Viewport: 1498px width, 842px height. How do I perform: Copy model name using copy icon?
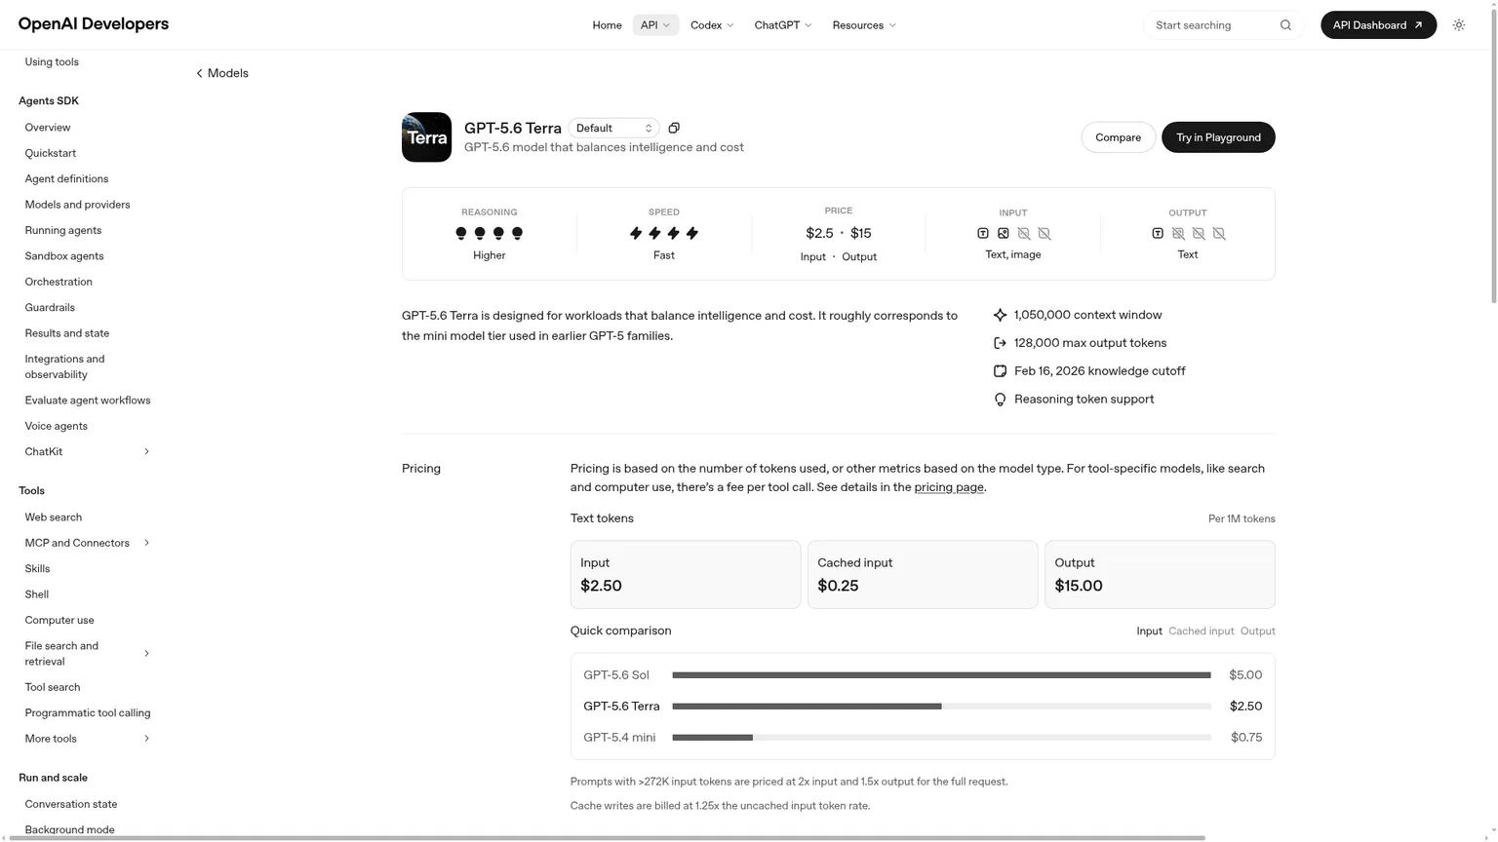(674, 128)
